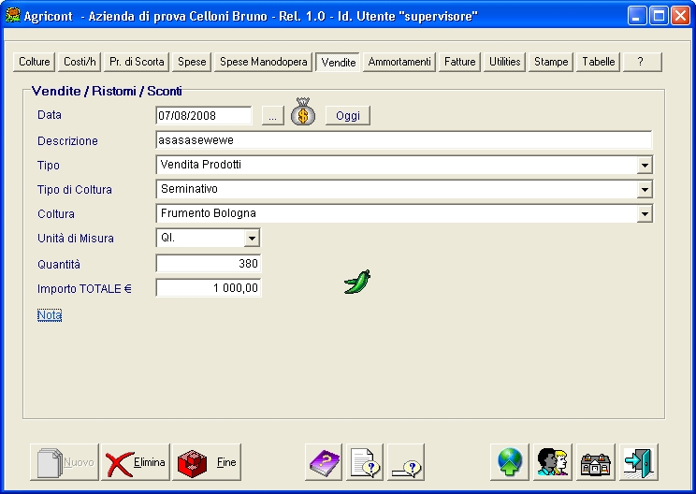Go to the Spese Manodopera tab
Viewport: 696px width, 494px height.
coord(263,62)
